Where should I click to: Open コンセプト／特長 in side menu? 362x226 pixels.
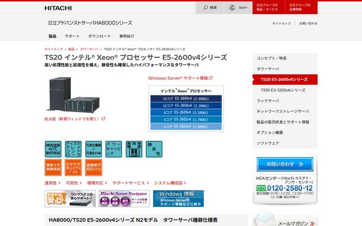pyautogui.click(x=285, y=58)
